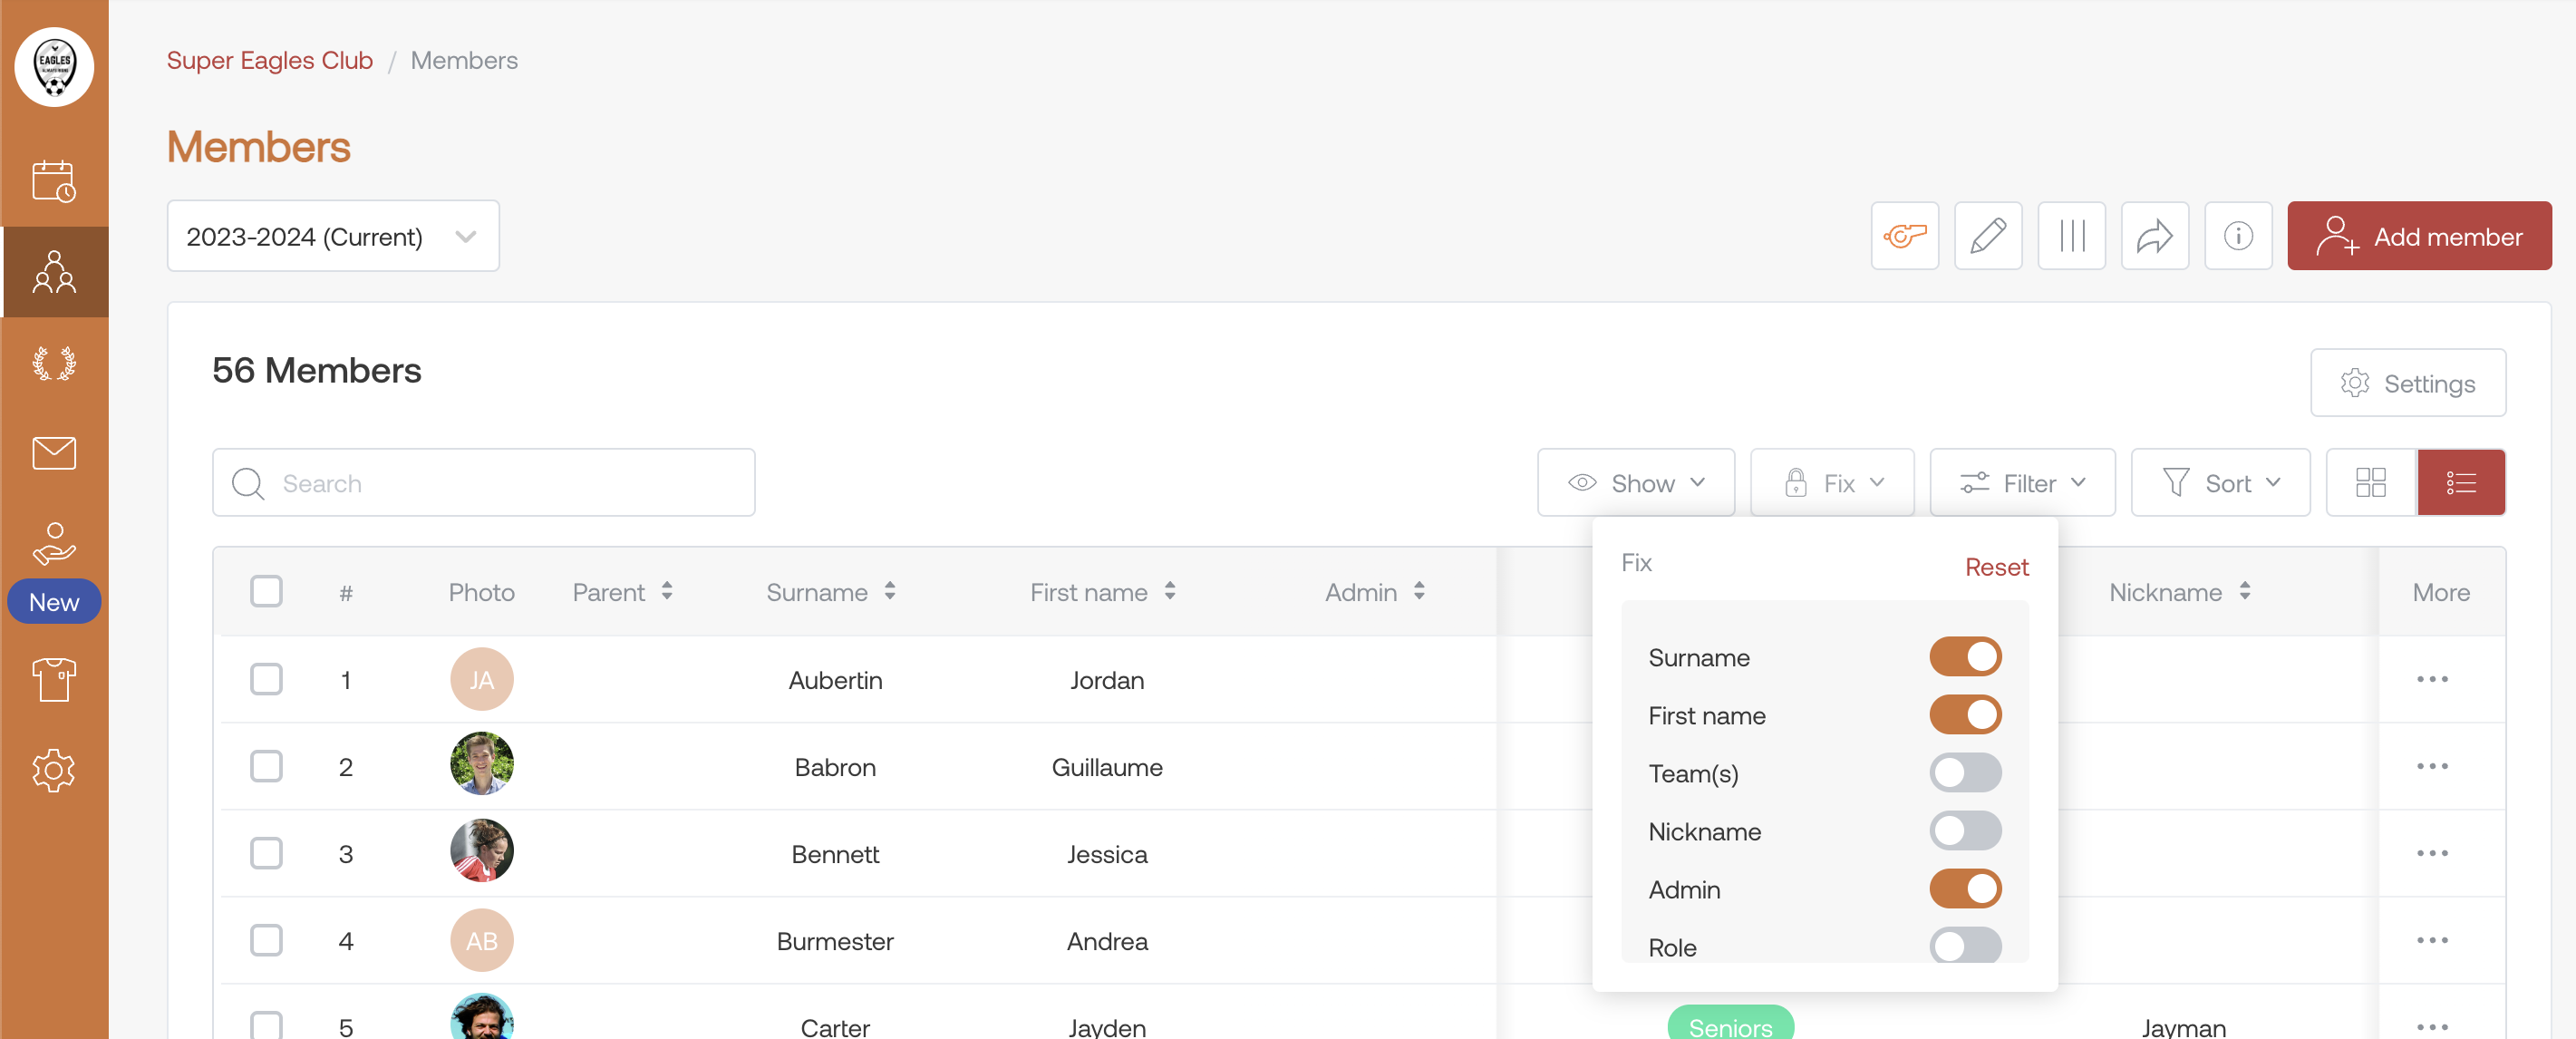
Task: Check the checkbox for member 2 Babron
Action: tap(266, 766)
